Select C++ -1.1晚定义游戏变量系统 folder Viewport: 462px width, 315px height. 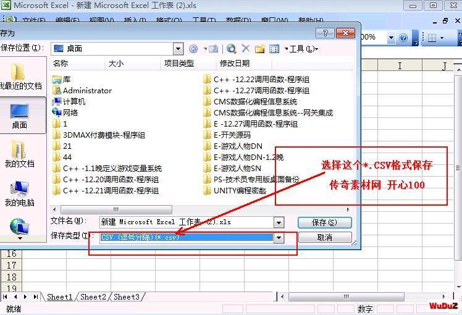coord(107,168)
